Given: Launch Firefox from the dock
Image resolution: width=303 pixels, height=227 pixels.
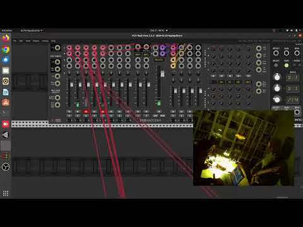Looking at the screenshot, I should 6,38.
